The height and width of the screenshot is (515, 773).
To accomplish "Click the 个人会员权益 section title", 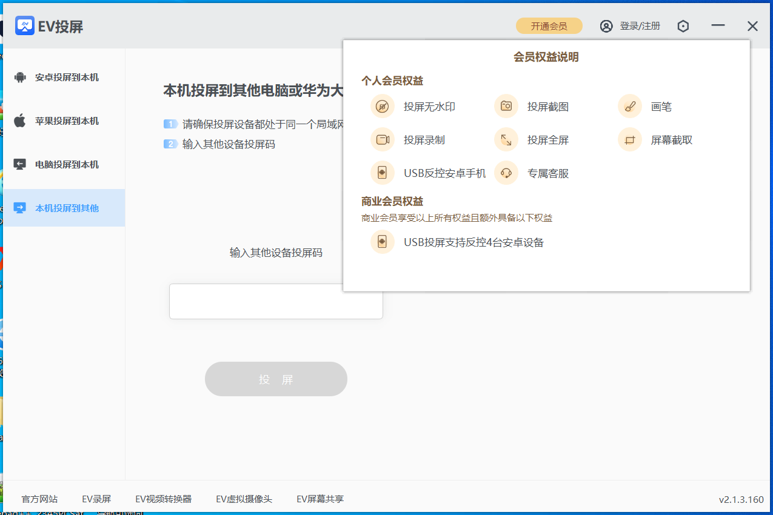I will tap(392, 81).
